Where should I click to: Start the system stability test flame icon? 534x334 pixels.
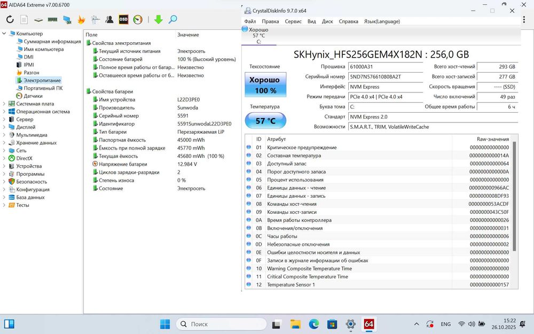(81, 19)
